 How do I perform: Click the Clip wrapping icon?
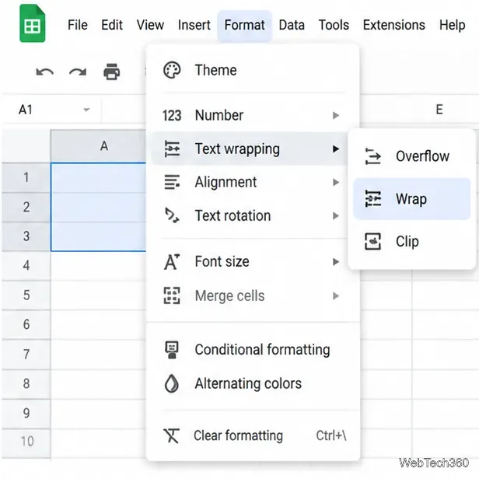pos(373,241)
